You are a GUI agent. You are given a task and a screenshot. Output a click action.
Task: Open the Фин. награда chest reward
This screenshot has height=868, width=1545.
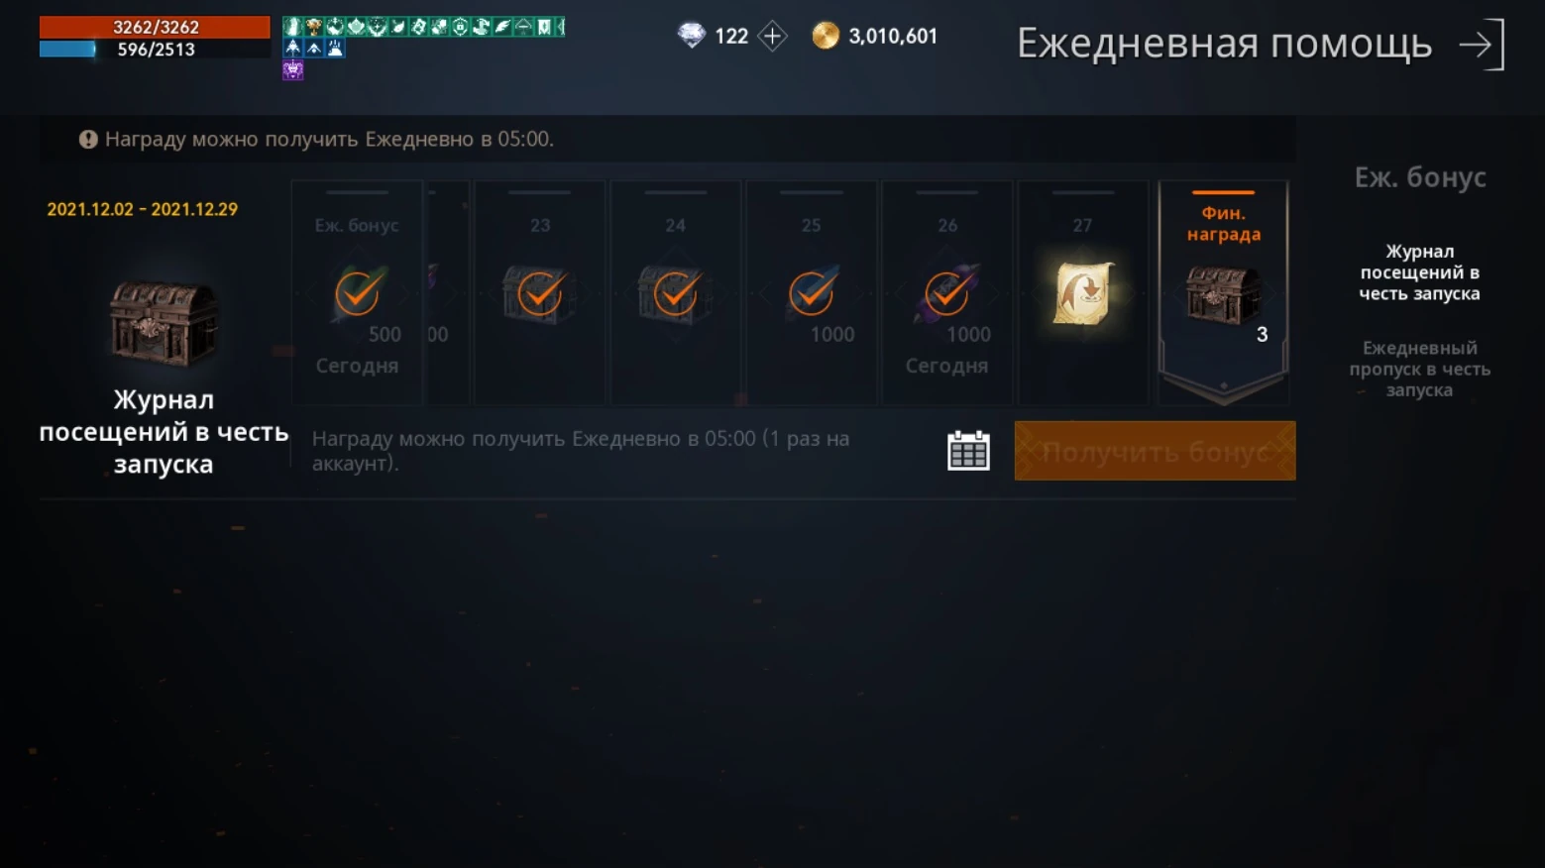(x=1223, y=293)
